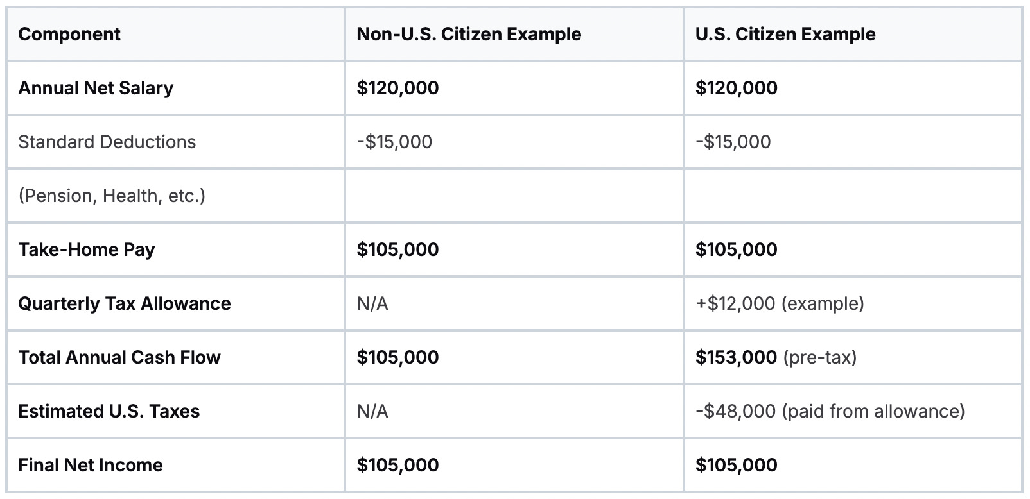Select the Annual Net Salary row label
Viewport: 1030px width, 499px height.
pos(96,88)
